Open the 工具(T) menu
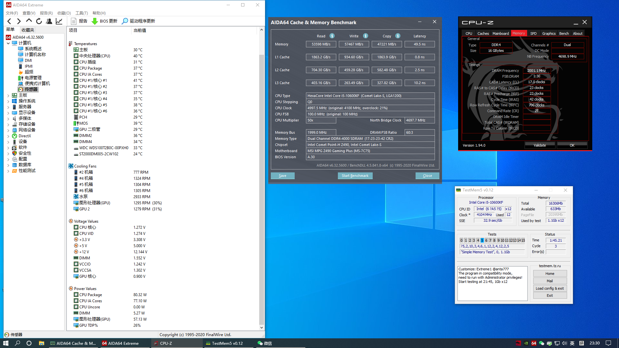The height and width of the screenshot is (348, 619). pyautogui.click(x=82, y=13)
